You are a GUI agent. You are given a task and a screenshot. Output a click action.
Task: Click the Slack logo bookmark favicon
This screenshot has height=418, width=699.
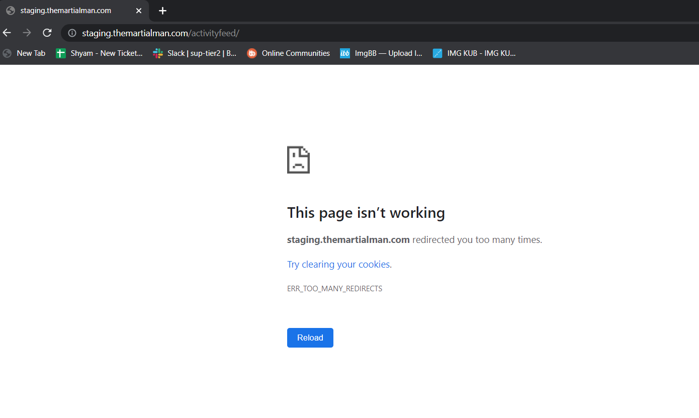point(158,53)
